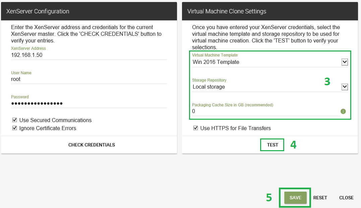361x208 pixels.
Task: Click the XenServer Configuration panel header
Action: (x=89, y=11)
